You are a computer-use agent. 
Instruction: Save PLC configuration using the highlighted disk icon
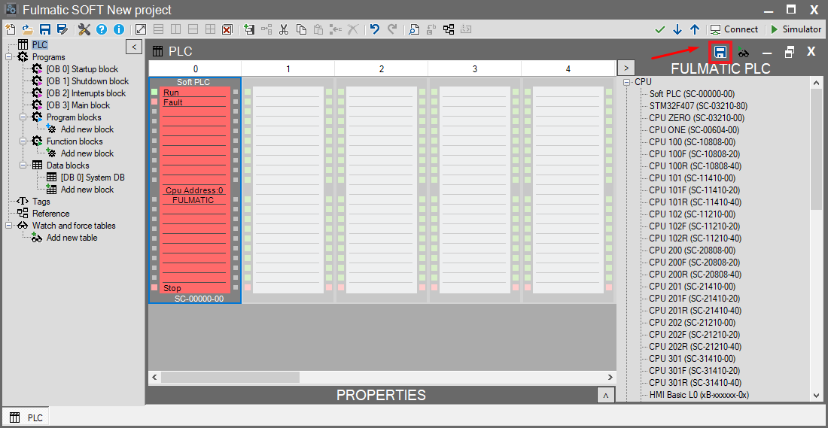(720, 52)
